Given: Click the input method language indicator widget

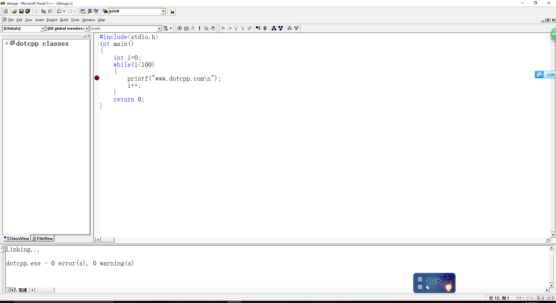Looking at the screenshot, I should click(434, 283).
